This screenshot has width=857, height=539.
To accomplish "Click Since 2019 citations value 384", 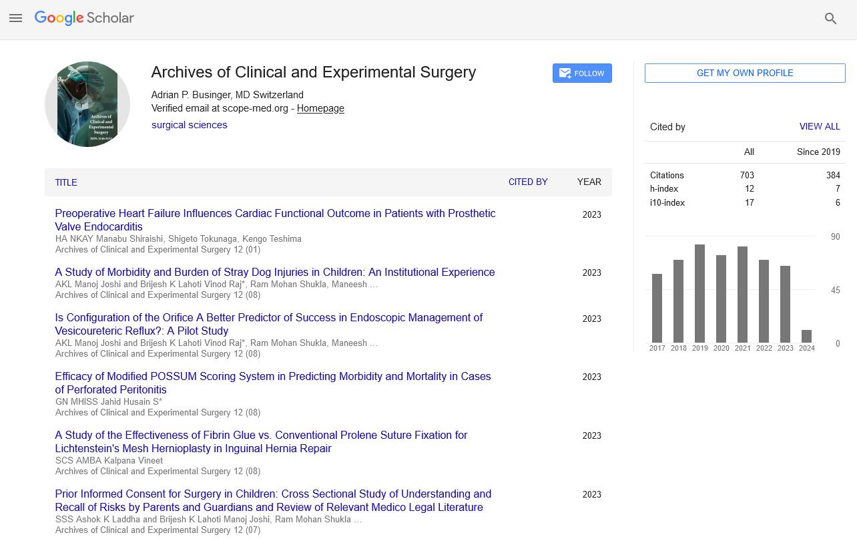I will 833,175.
